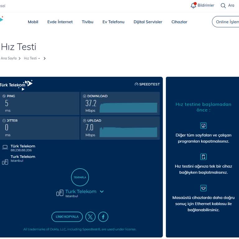The height and width of the screenshot is (239, 239).
Task: Click the 37.2 download value
Action: [x=91, y=103]
